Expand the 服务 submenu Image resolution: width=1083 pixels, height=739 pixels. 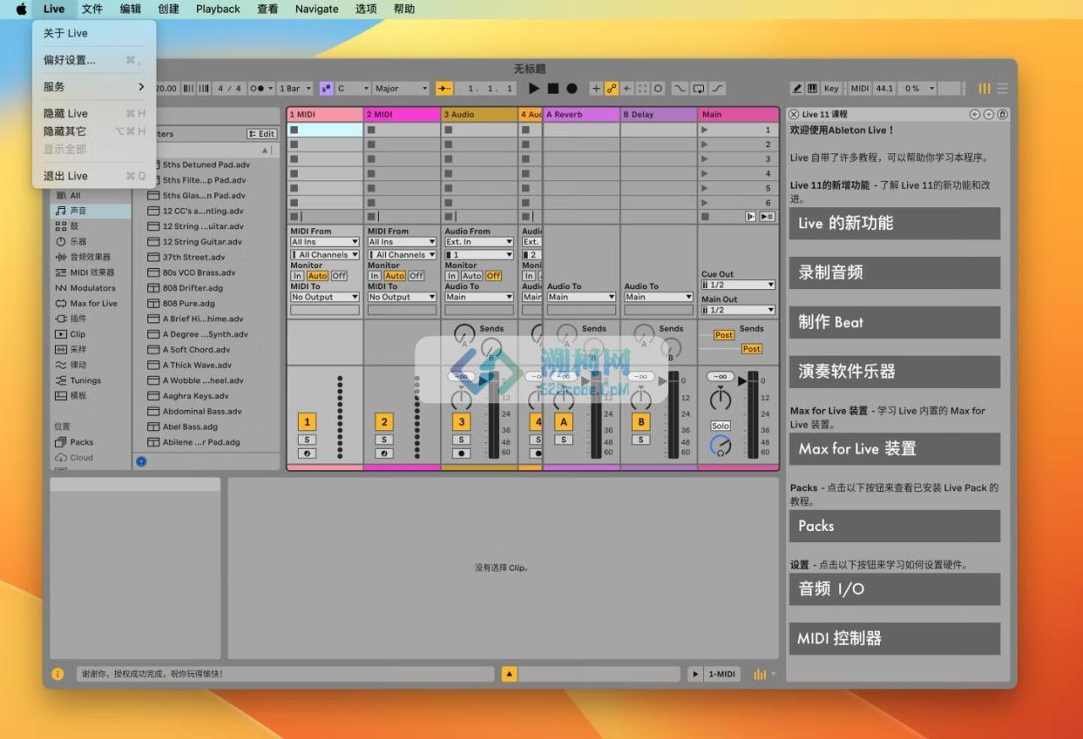pyautogui.click(x=94, y=86)
